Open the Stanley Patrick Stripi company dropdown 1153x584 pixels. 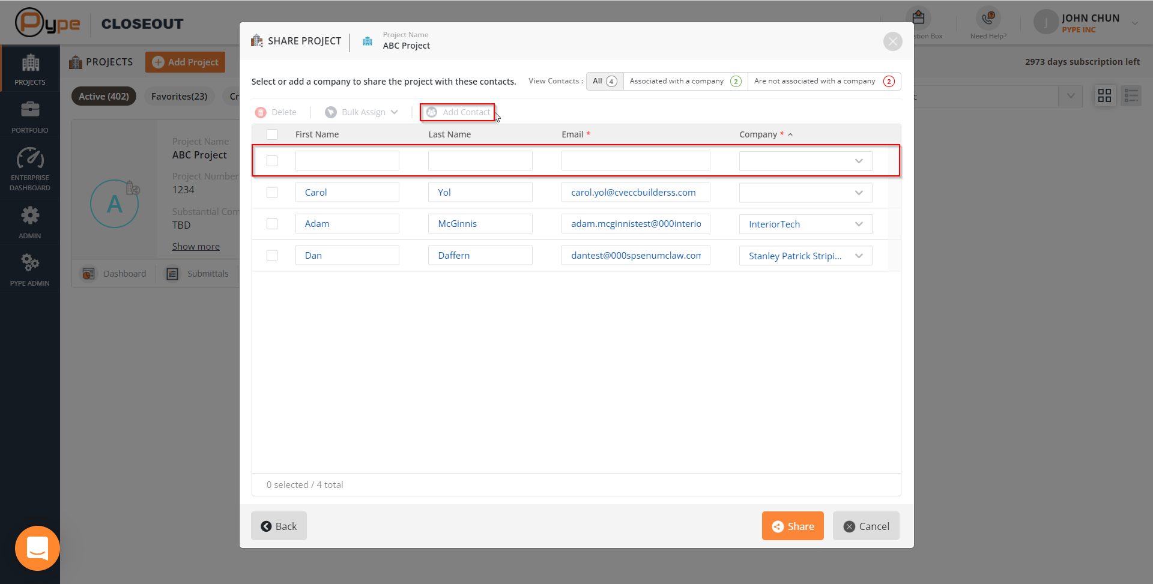tap(805, 256)
